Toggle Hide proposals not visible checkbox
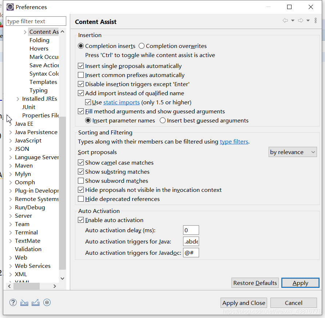Viewport: 325px width, 318px height. pyautogui.click(x=81, y=190)
